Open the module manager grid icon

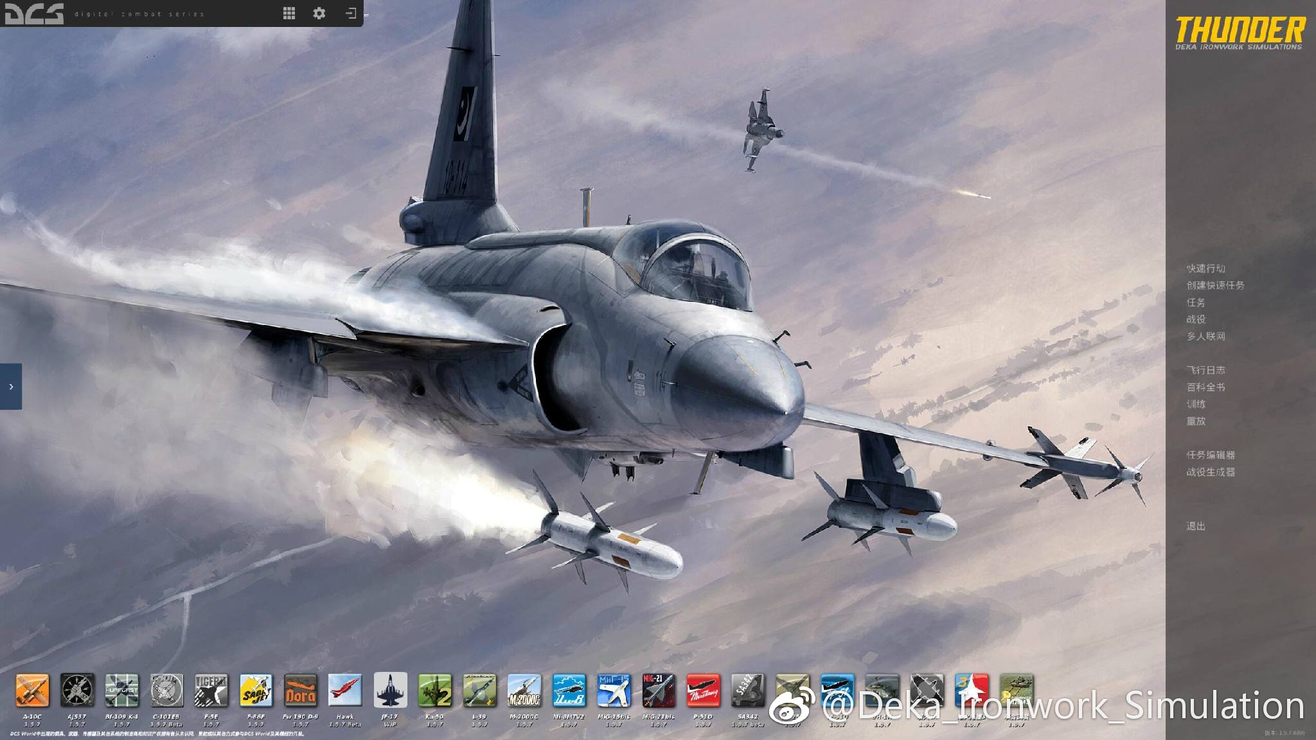pos(289,13)
